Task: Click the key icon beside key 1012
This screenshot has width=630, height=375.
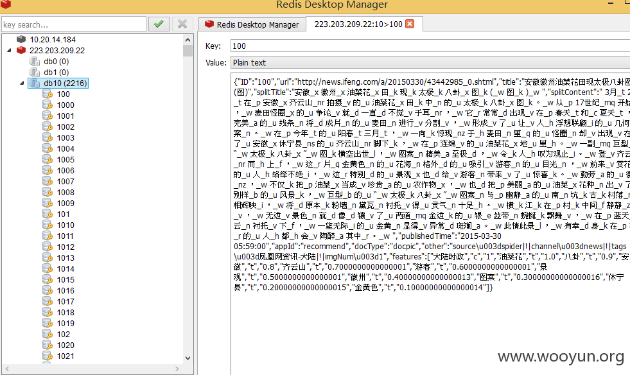Action: coord(48,247)
